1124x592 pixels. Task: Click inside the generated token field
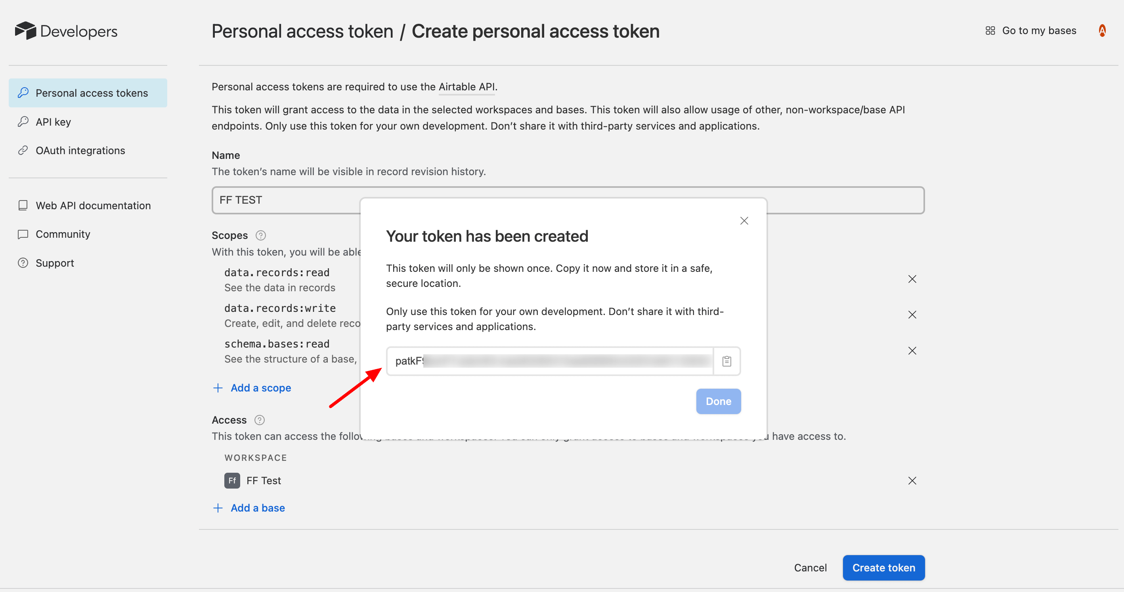pos(549,361)
